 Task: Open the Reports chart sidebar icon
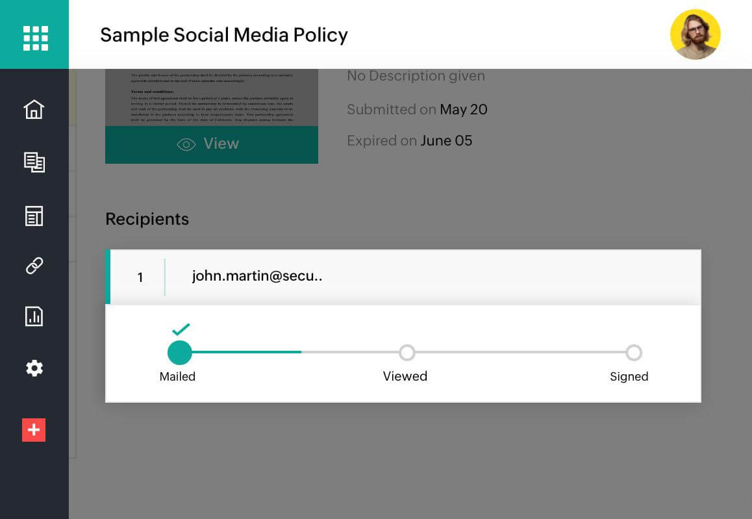(x=34, y=316)
